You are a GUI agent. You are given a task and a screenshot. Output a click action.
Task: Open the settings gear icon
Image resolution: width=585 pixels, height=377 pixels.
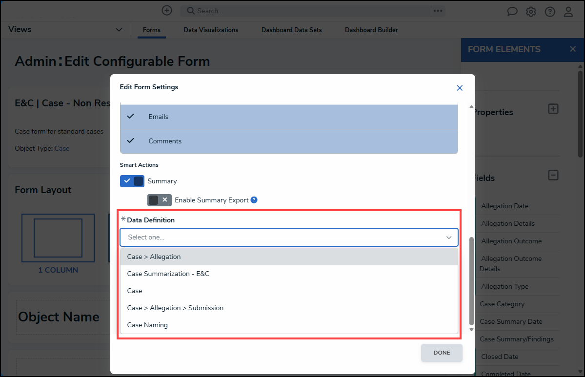531,12
